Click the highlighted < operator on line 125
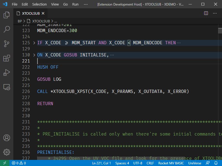The image size is (222, 166). [129, 43]
